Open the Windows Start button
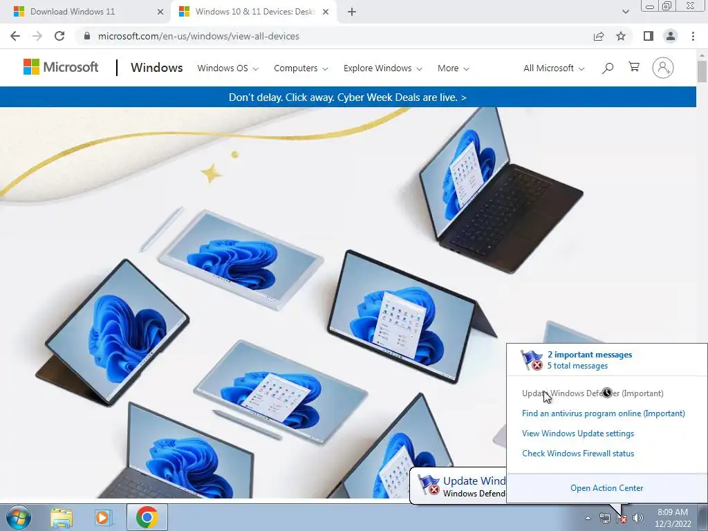This screenshot has height=531, width=708. coord(19,517)
